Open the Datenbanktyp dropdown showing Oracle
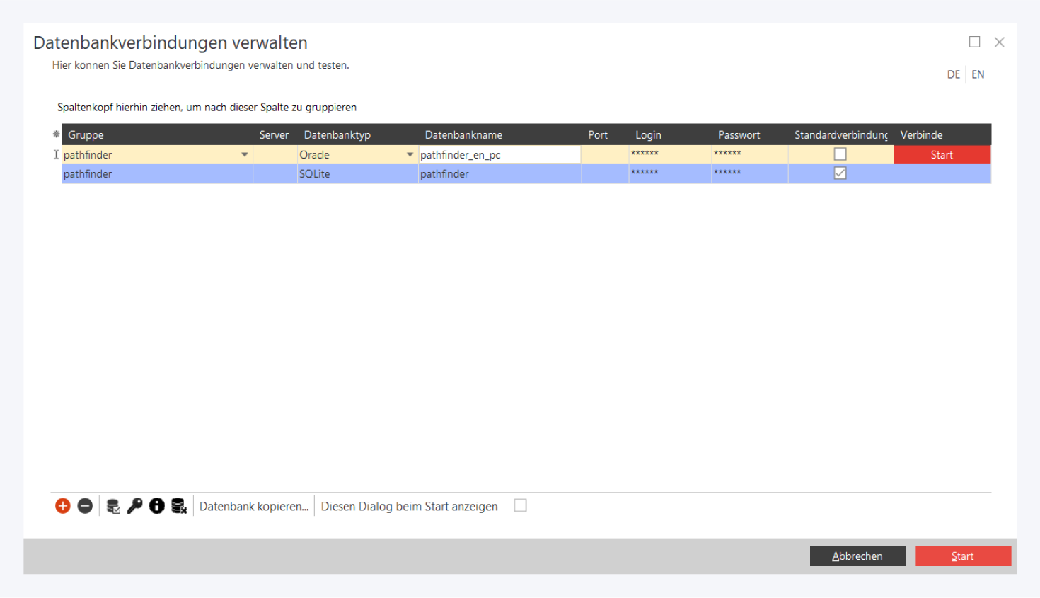 coord(410,154)
